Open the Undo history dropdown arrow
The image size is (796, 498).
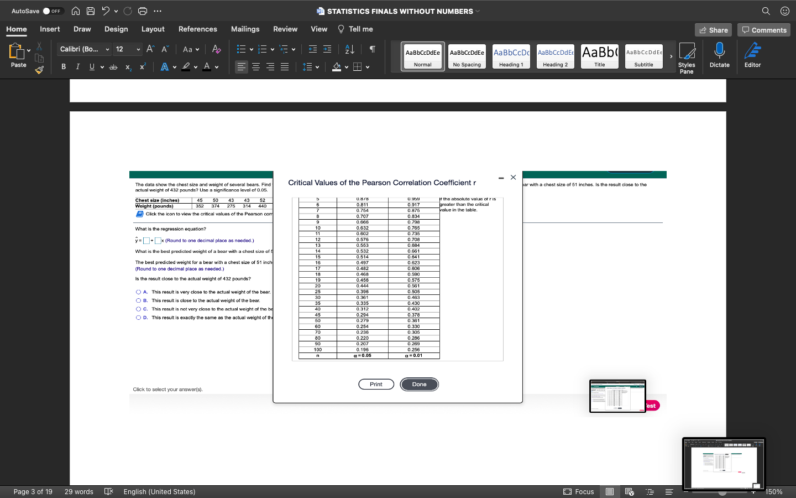[116, 11]
